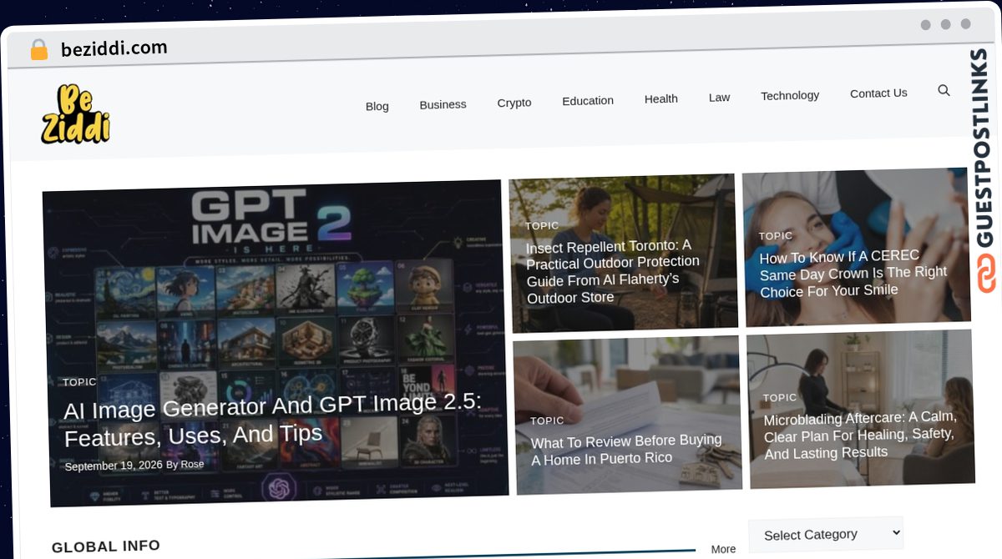Viewport: 1002px width, 559px height.
Task: Click More link beside Global Info
Action: click(x=723, y=549)
